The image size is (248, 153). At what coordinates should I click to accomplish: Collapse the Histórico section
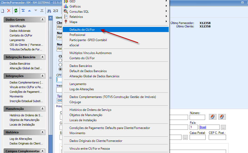[42, 132]
